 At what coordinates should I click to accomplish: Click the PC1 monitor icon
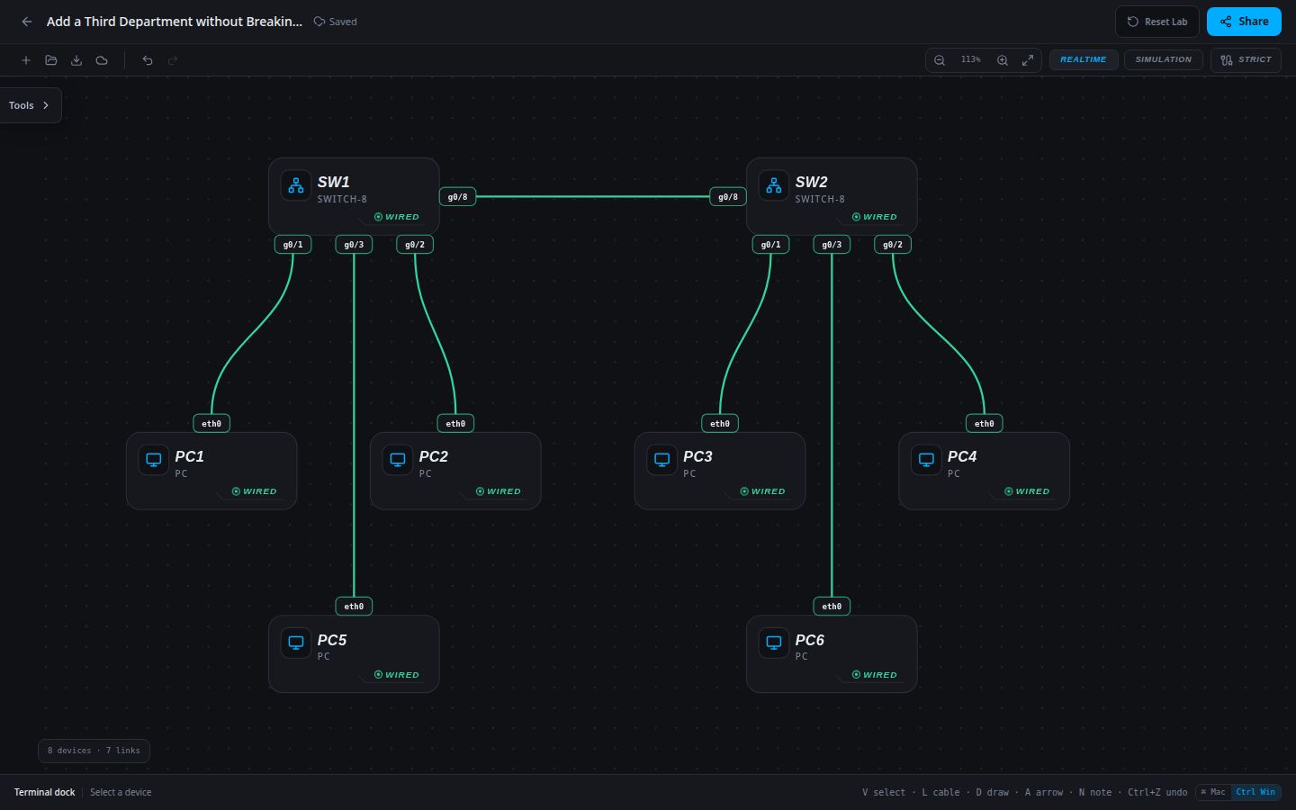(x=154, y=460)
